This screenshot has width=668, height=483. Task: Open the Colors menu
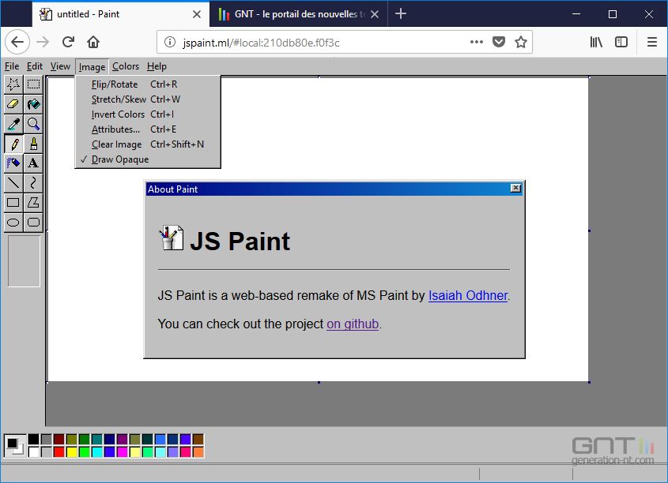pyautogui.click(x=125, y=66)
